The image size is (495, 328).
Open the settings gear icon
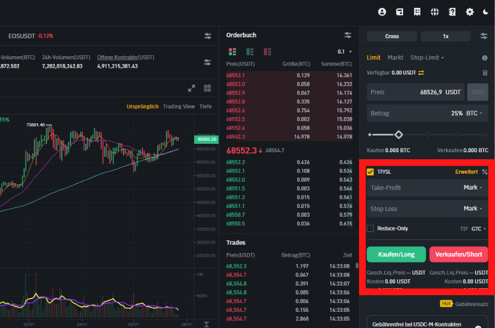[x=469, y=12]
